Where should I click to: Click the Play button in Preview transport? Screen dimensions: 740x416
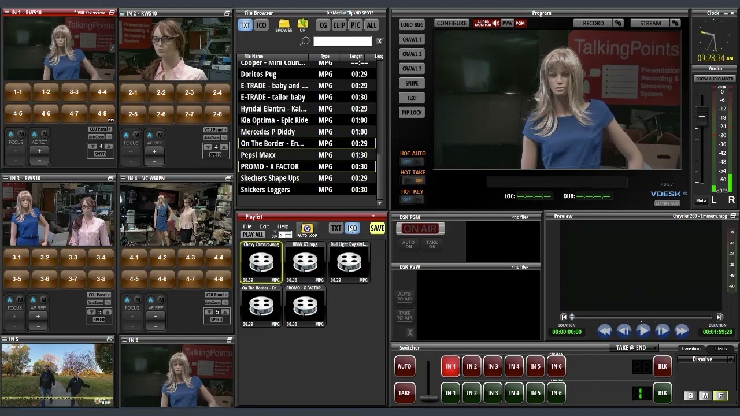pos(643,330)
